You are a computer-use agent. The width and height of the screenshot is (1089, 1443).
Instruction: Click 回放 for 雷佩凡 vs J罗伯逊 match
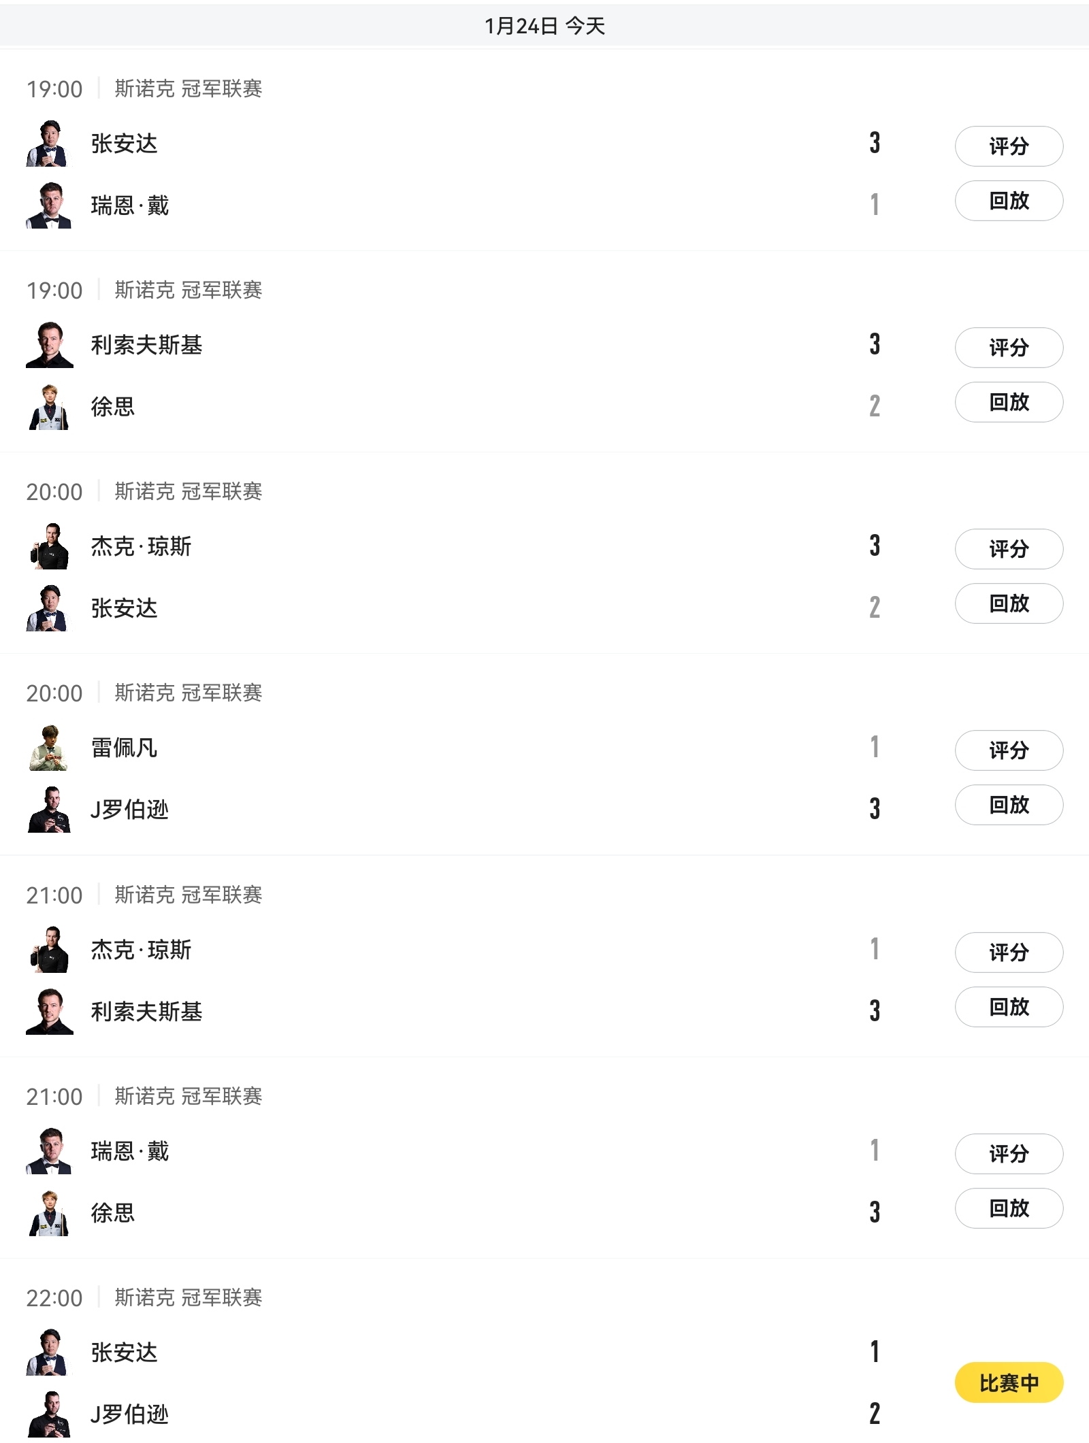[1009, 805]
